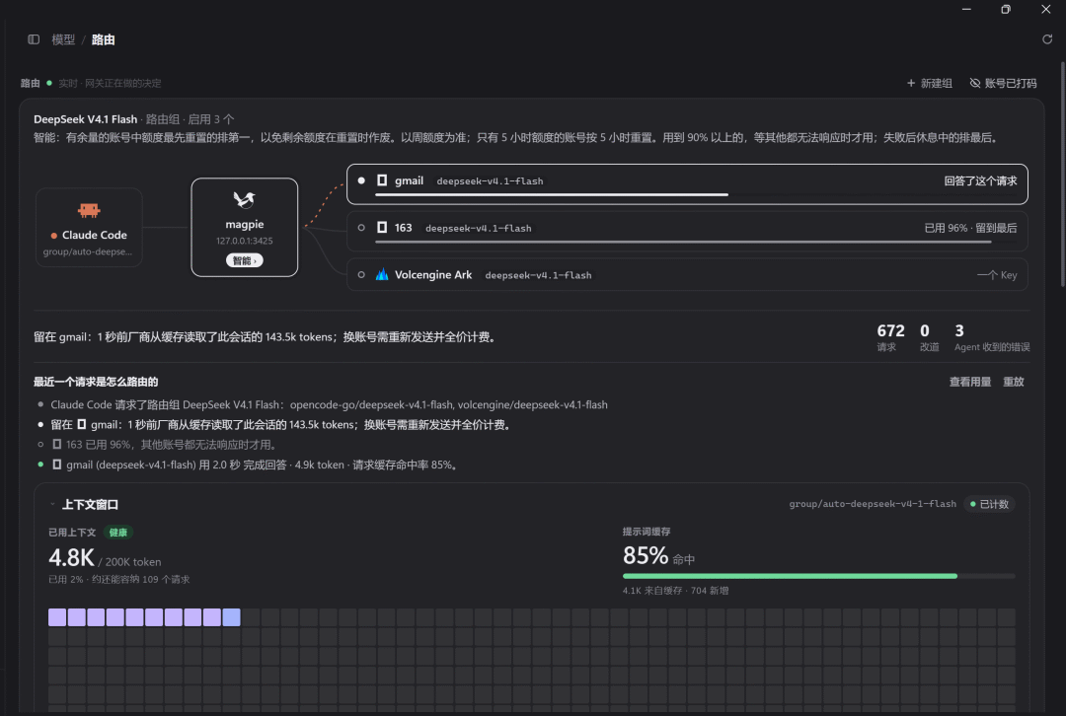Image resolution: width=1066 pixels, height=716 pixels.
Task: Click the 0 改道 count
Action: click(x=930, y=337)
